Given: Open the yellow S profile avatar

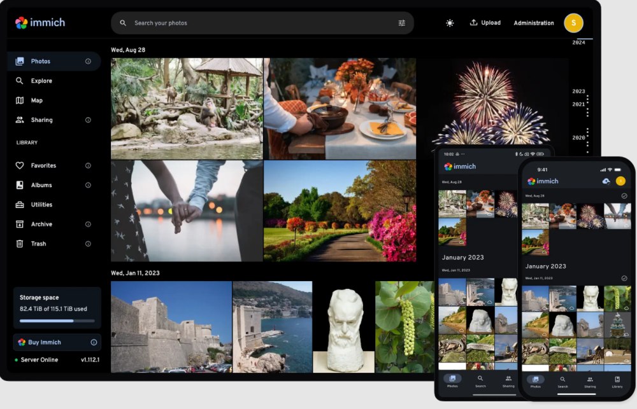Looking at the screenshot, I should (x=573, y=22).
